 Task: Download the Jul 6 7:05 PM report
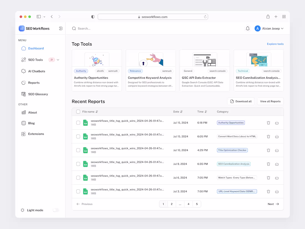(277, 178)
